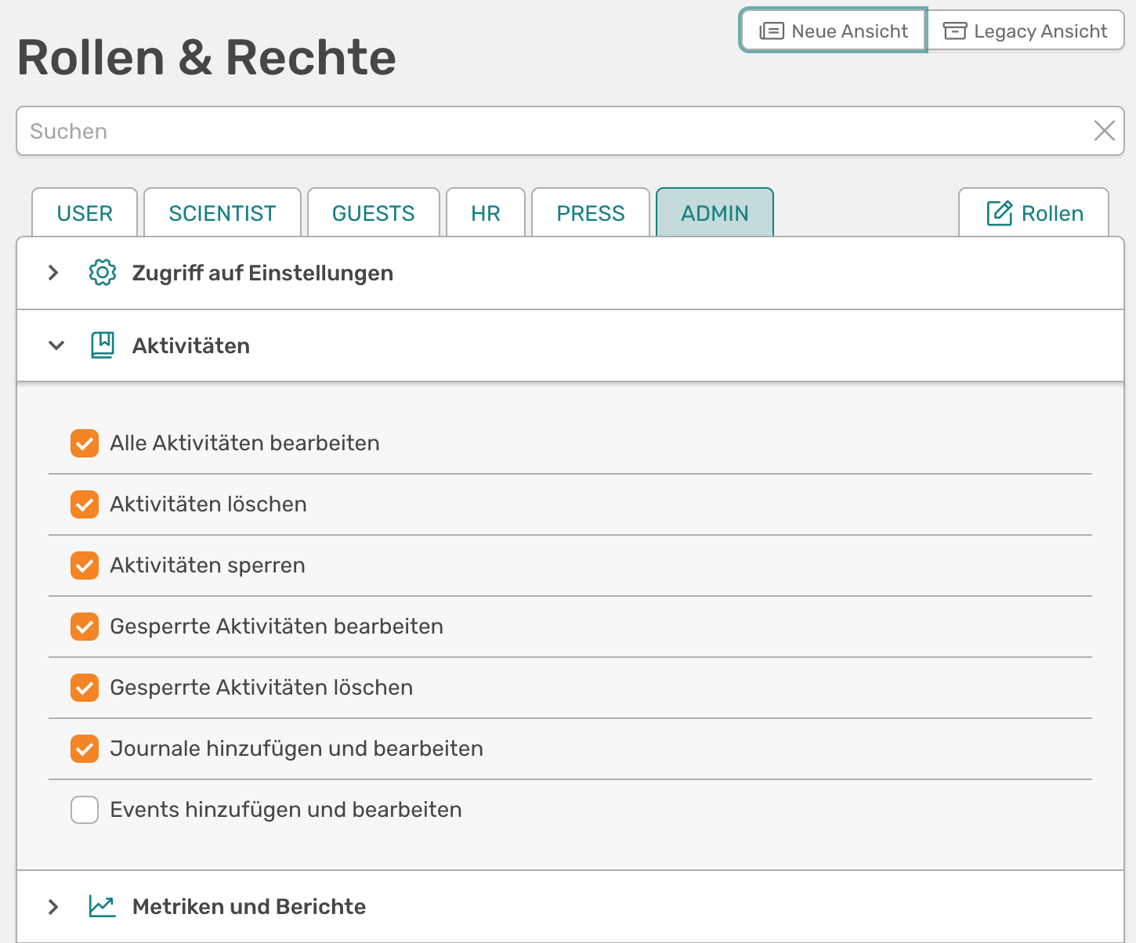1136x943 pixels.
Task: Expand the Zugriff auf Einstellungen section
Action: [x=53, y=273]
